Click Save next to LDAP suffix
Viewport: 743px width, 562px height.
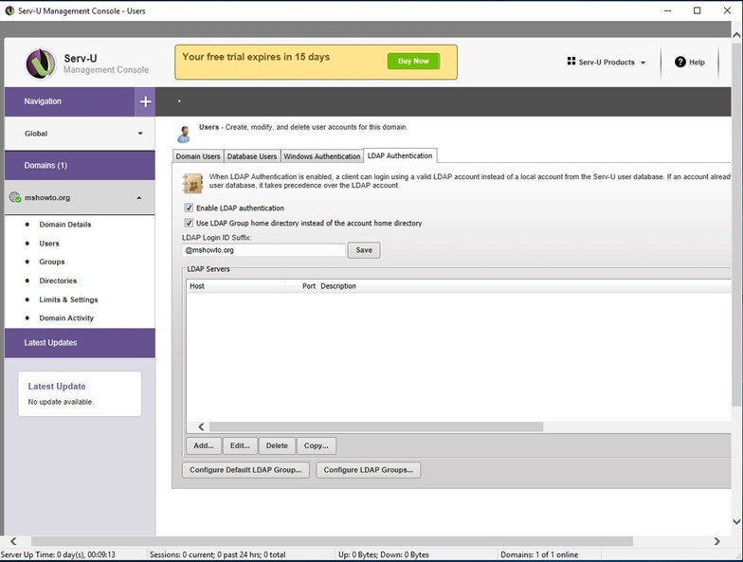(x=364, y=250)
